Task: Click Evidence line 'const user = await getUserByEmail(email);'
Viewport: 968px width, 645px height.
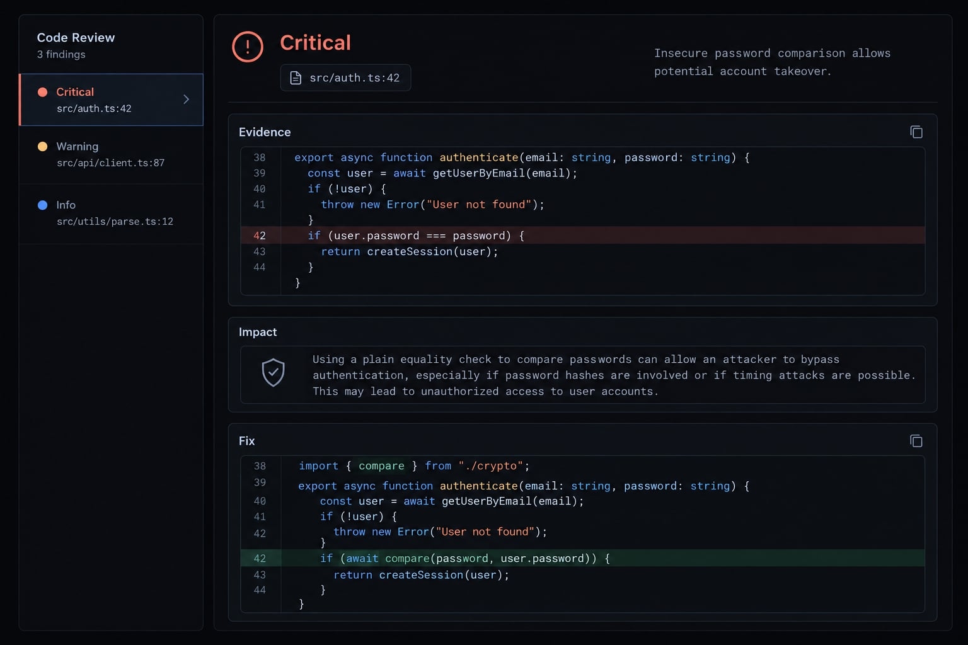Action: pyautogui.click(x=442, y=173)
